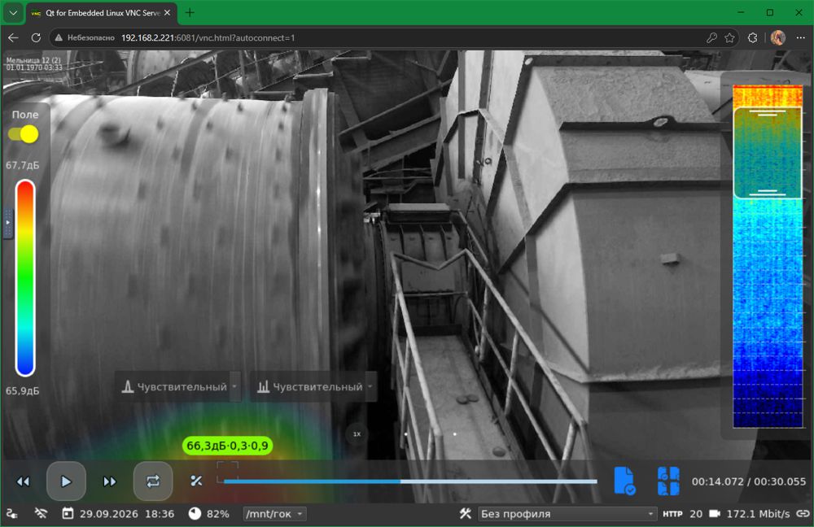Click the camera icon in status bar
Image resolution: width=814 pixels, height=527 pixels.
click(x=715, y=513)
